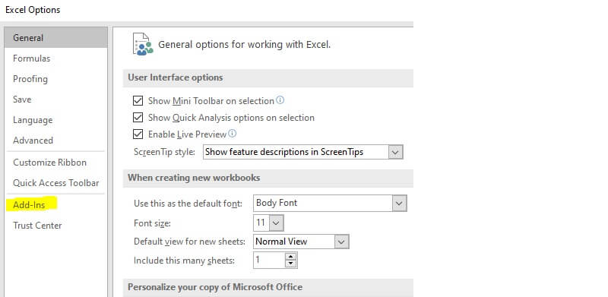This screenshot has height=297, width=608.
Task: Disable the Enable Live Preview checkbox
Action: tap(138, 134)
